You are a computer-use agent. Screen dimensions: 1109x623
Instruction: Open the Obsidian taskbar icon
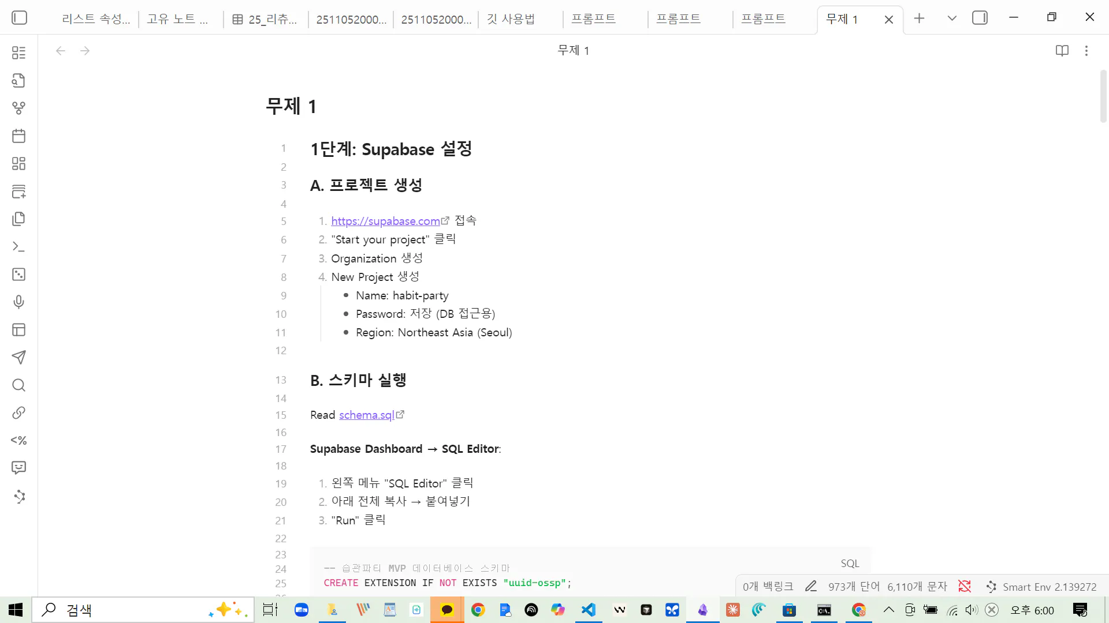click(702, 610)
